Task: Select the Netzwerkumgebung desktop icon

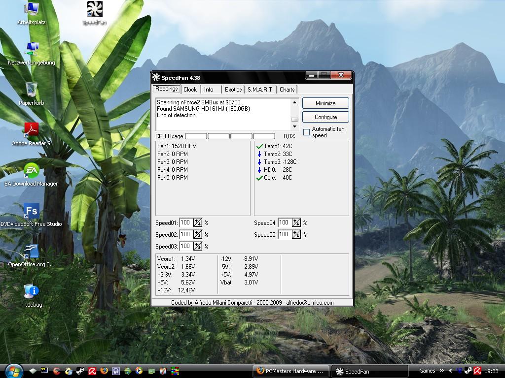Action: tap(31, 54)
